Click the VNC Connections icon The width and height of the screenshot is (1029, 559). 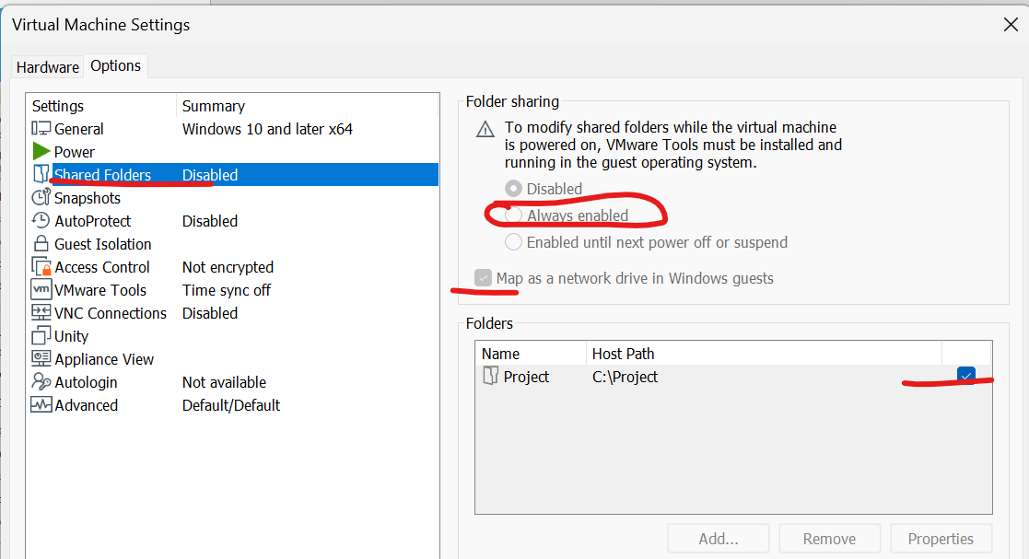click(41, 312)
